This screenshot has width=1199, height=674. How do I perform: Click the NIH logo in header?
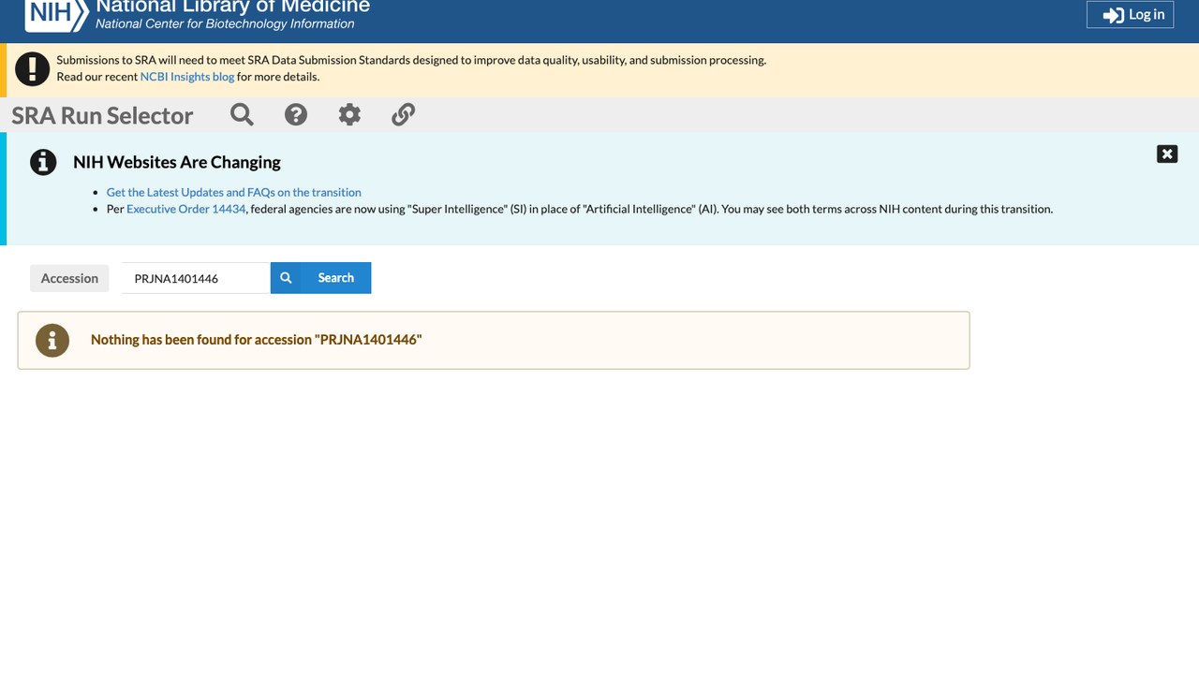[57, 15]
